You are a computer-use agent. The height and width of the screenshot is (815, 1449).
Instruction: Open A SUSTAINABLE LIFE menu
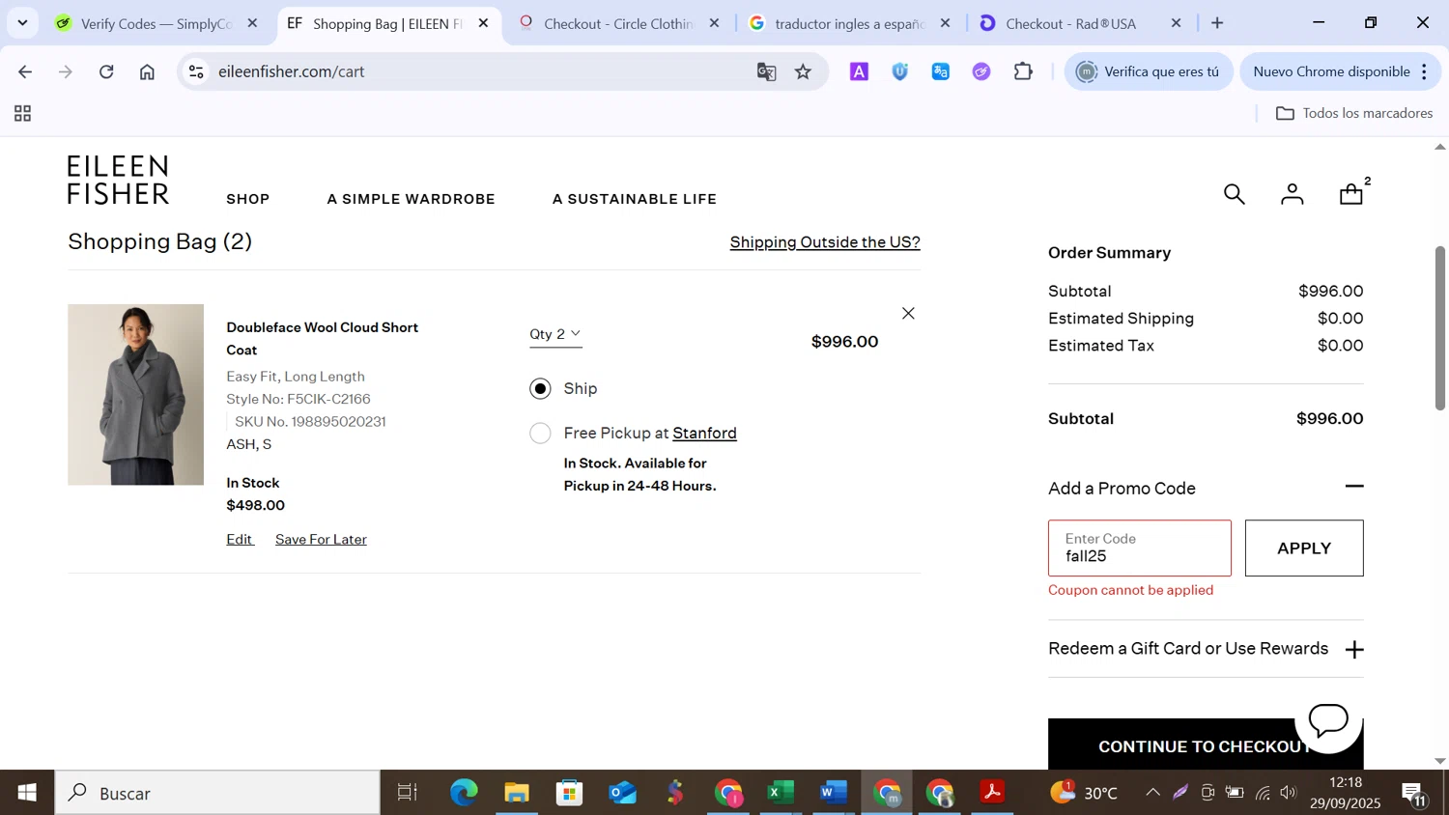[x=635, y=199]
